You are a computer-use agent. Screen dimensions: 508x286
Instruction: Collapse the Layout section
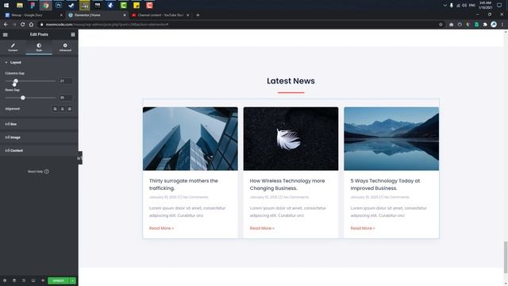pyautogui.click(x=39, y=62)
